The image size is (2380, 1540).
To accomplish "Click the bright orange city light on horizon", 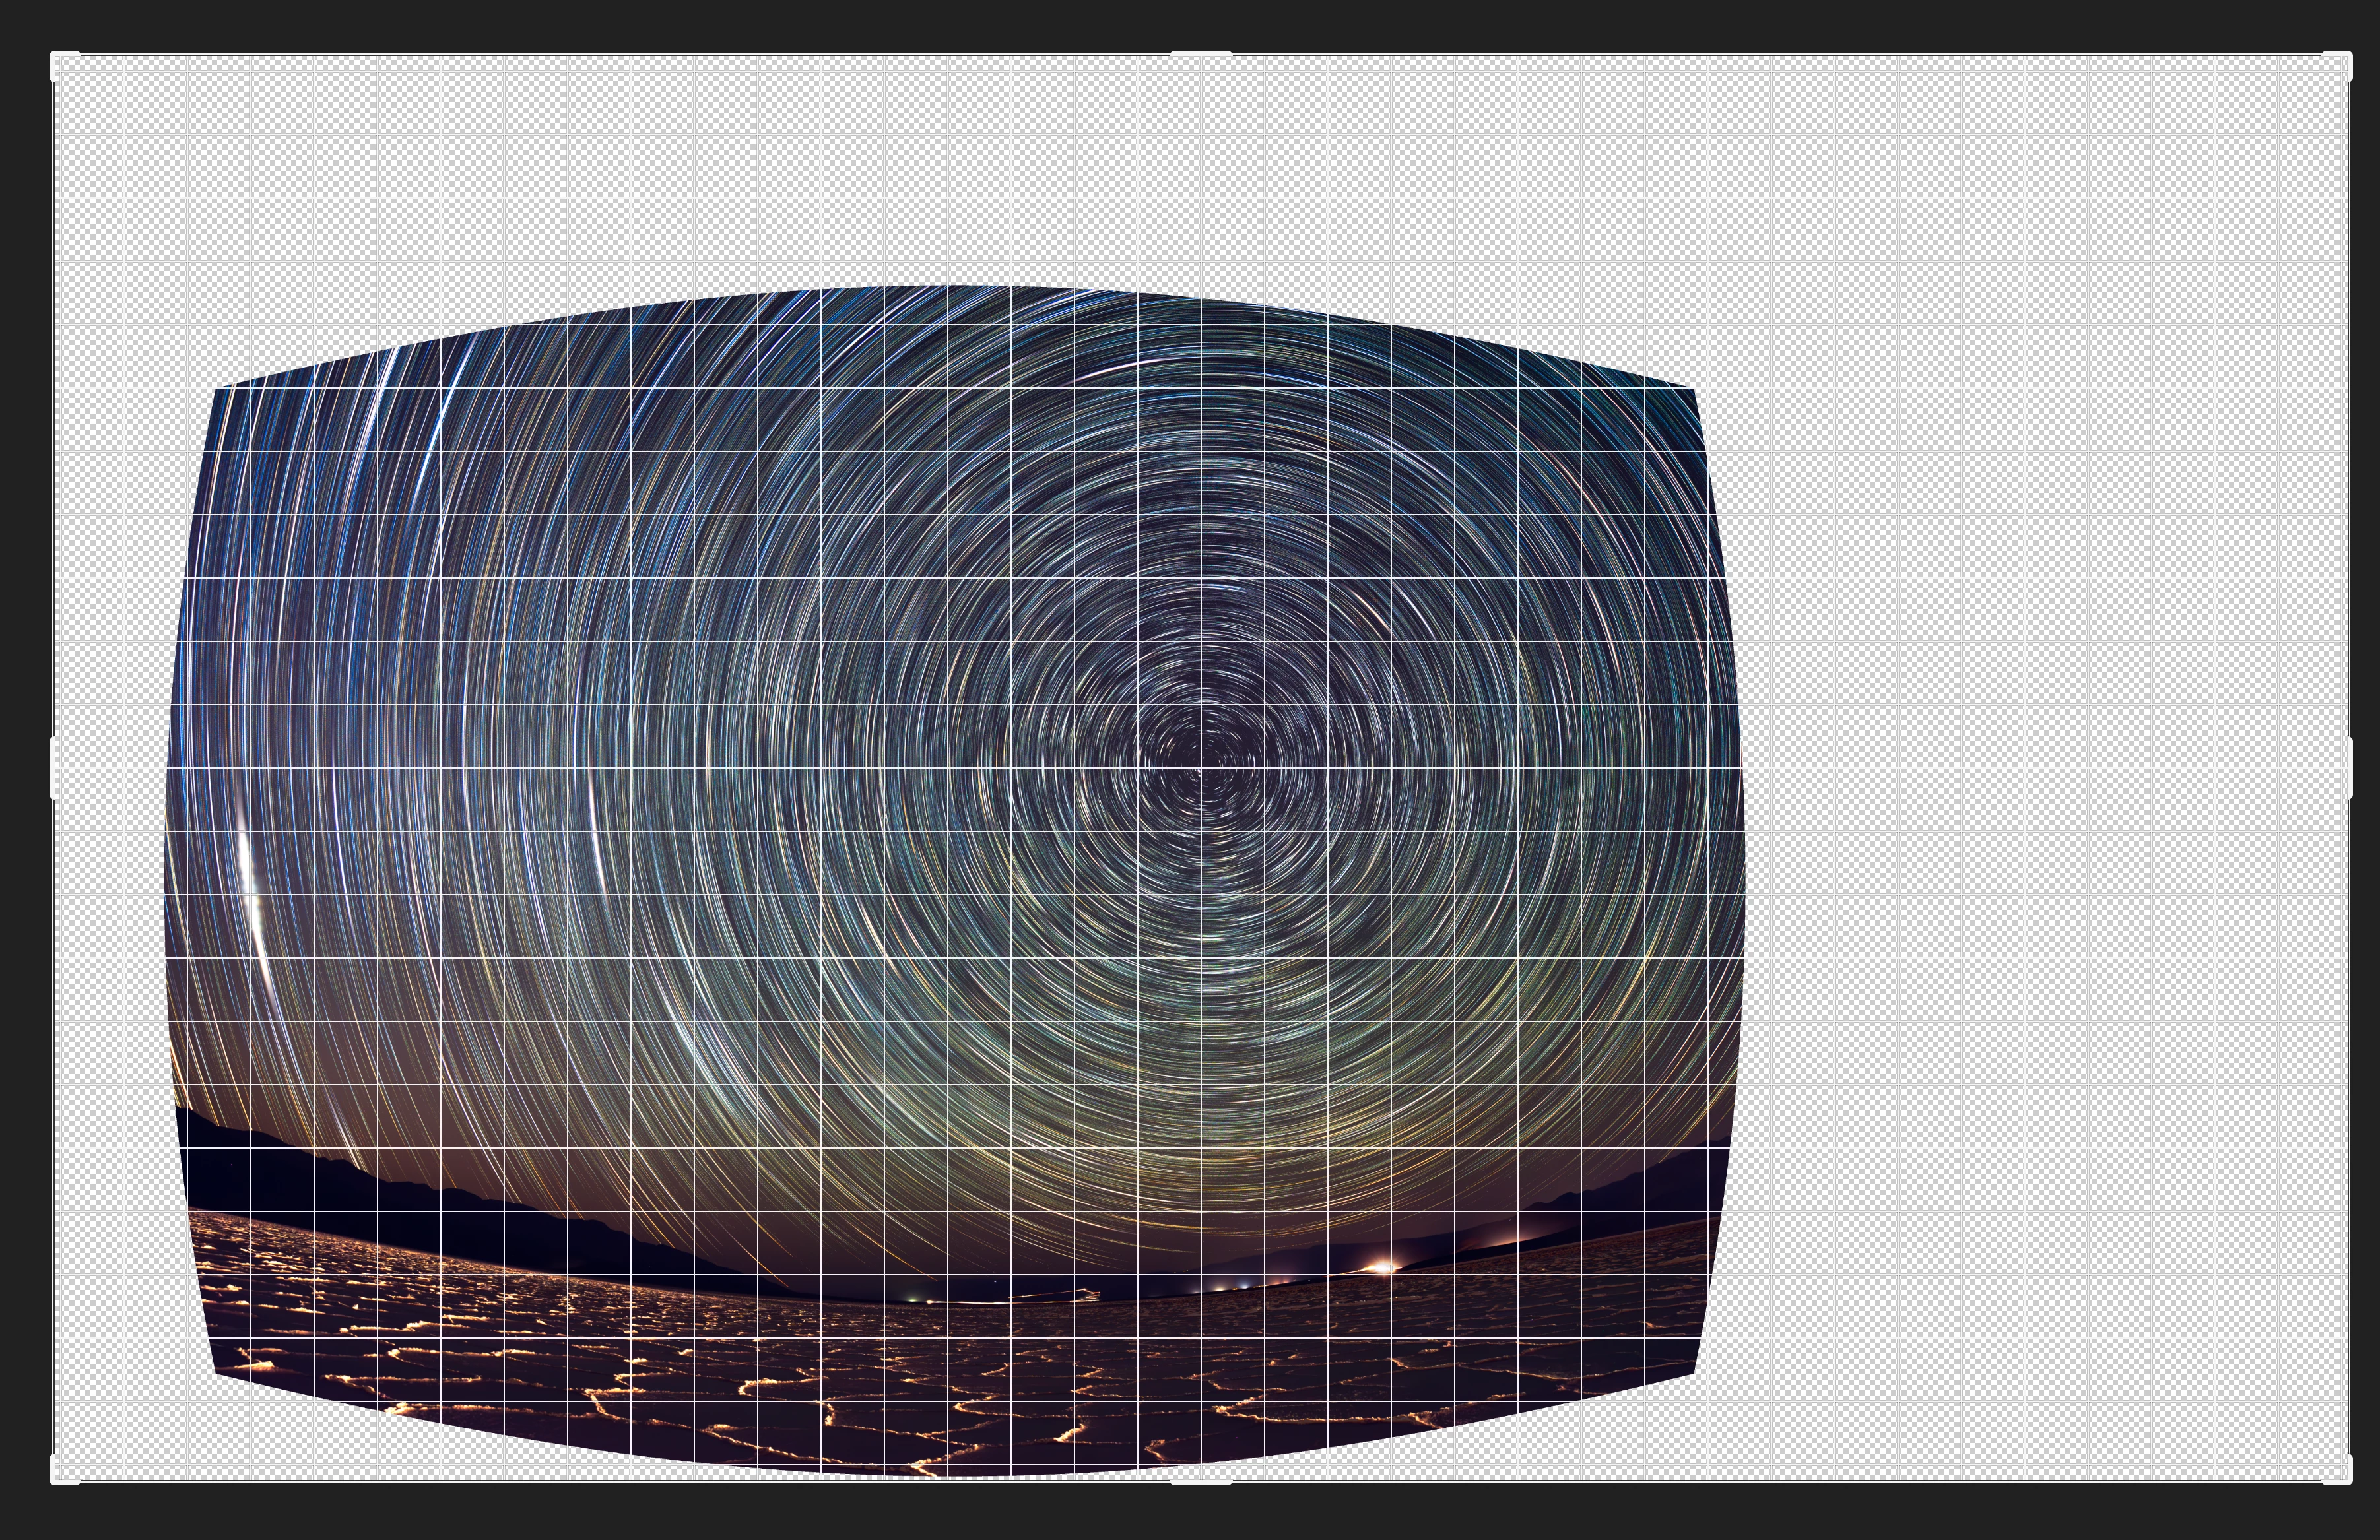I will click(x=1382, y=1267).
